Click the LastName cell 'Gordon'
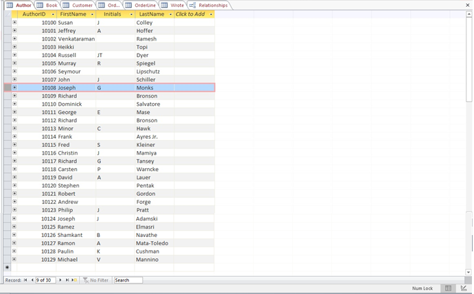The image size is (474, 294). tap(155, 194)
